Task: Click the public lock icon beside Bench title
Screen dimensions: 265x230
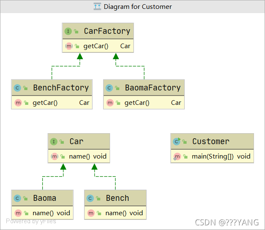Action: 98,198
